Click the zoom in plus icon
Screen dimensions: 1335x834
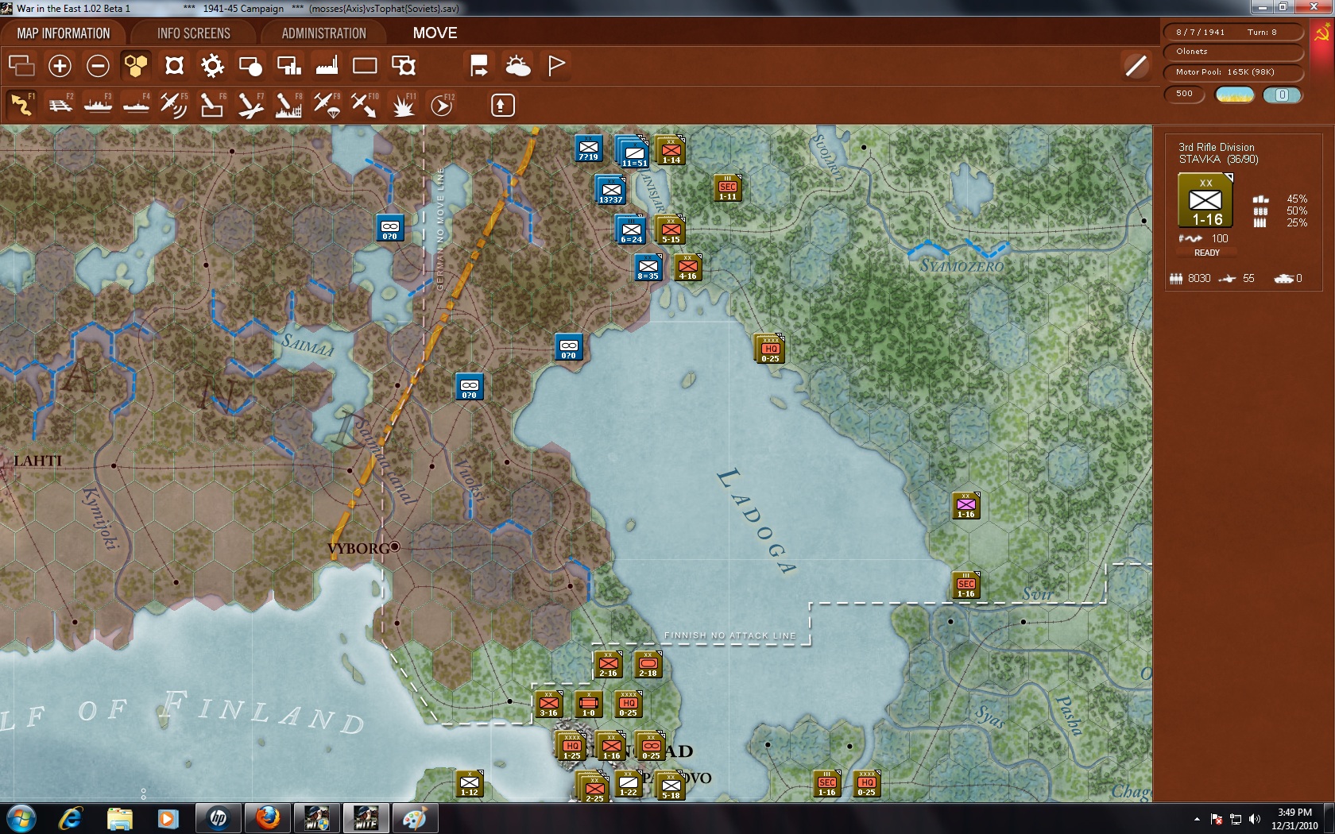click(60, 66)
